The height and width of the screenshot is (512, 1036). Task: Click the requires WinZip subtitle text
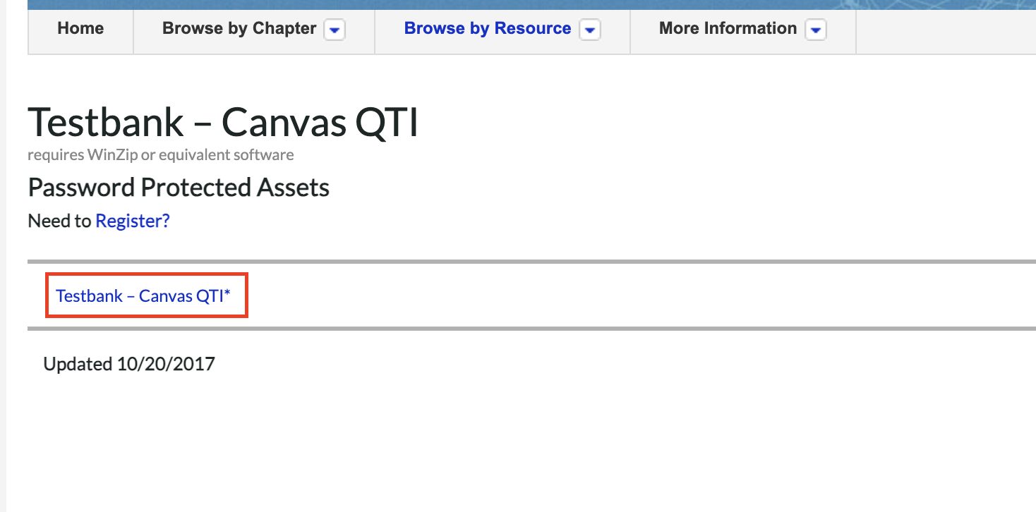click(161, 154)
